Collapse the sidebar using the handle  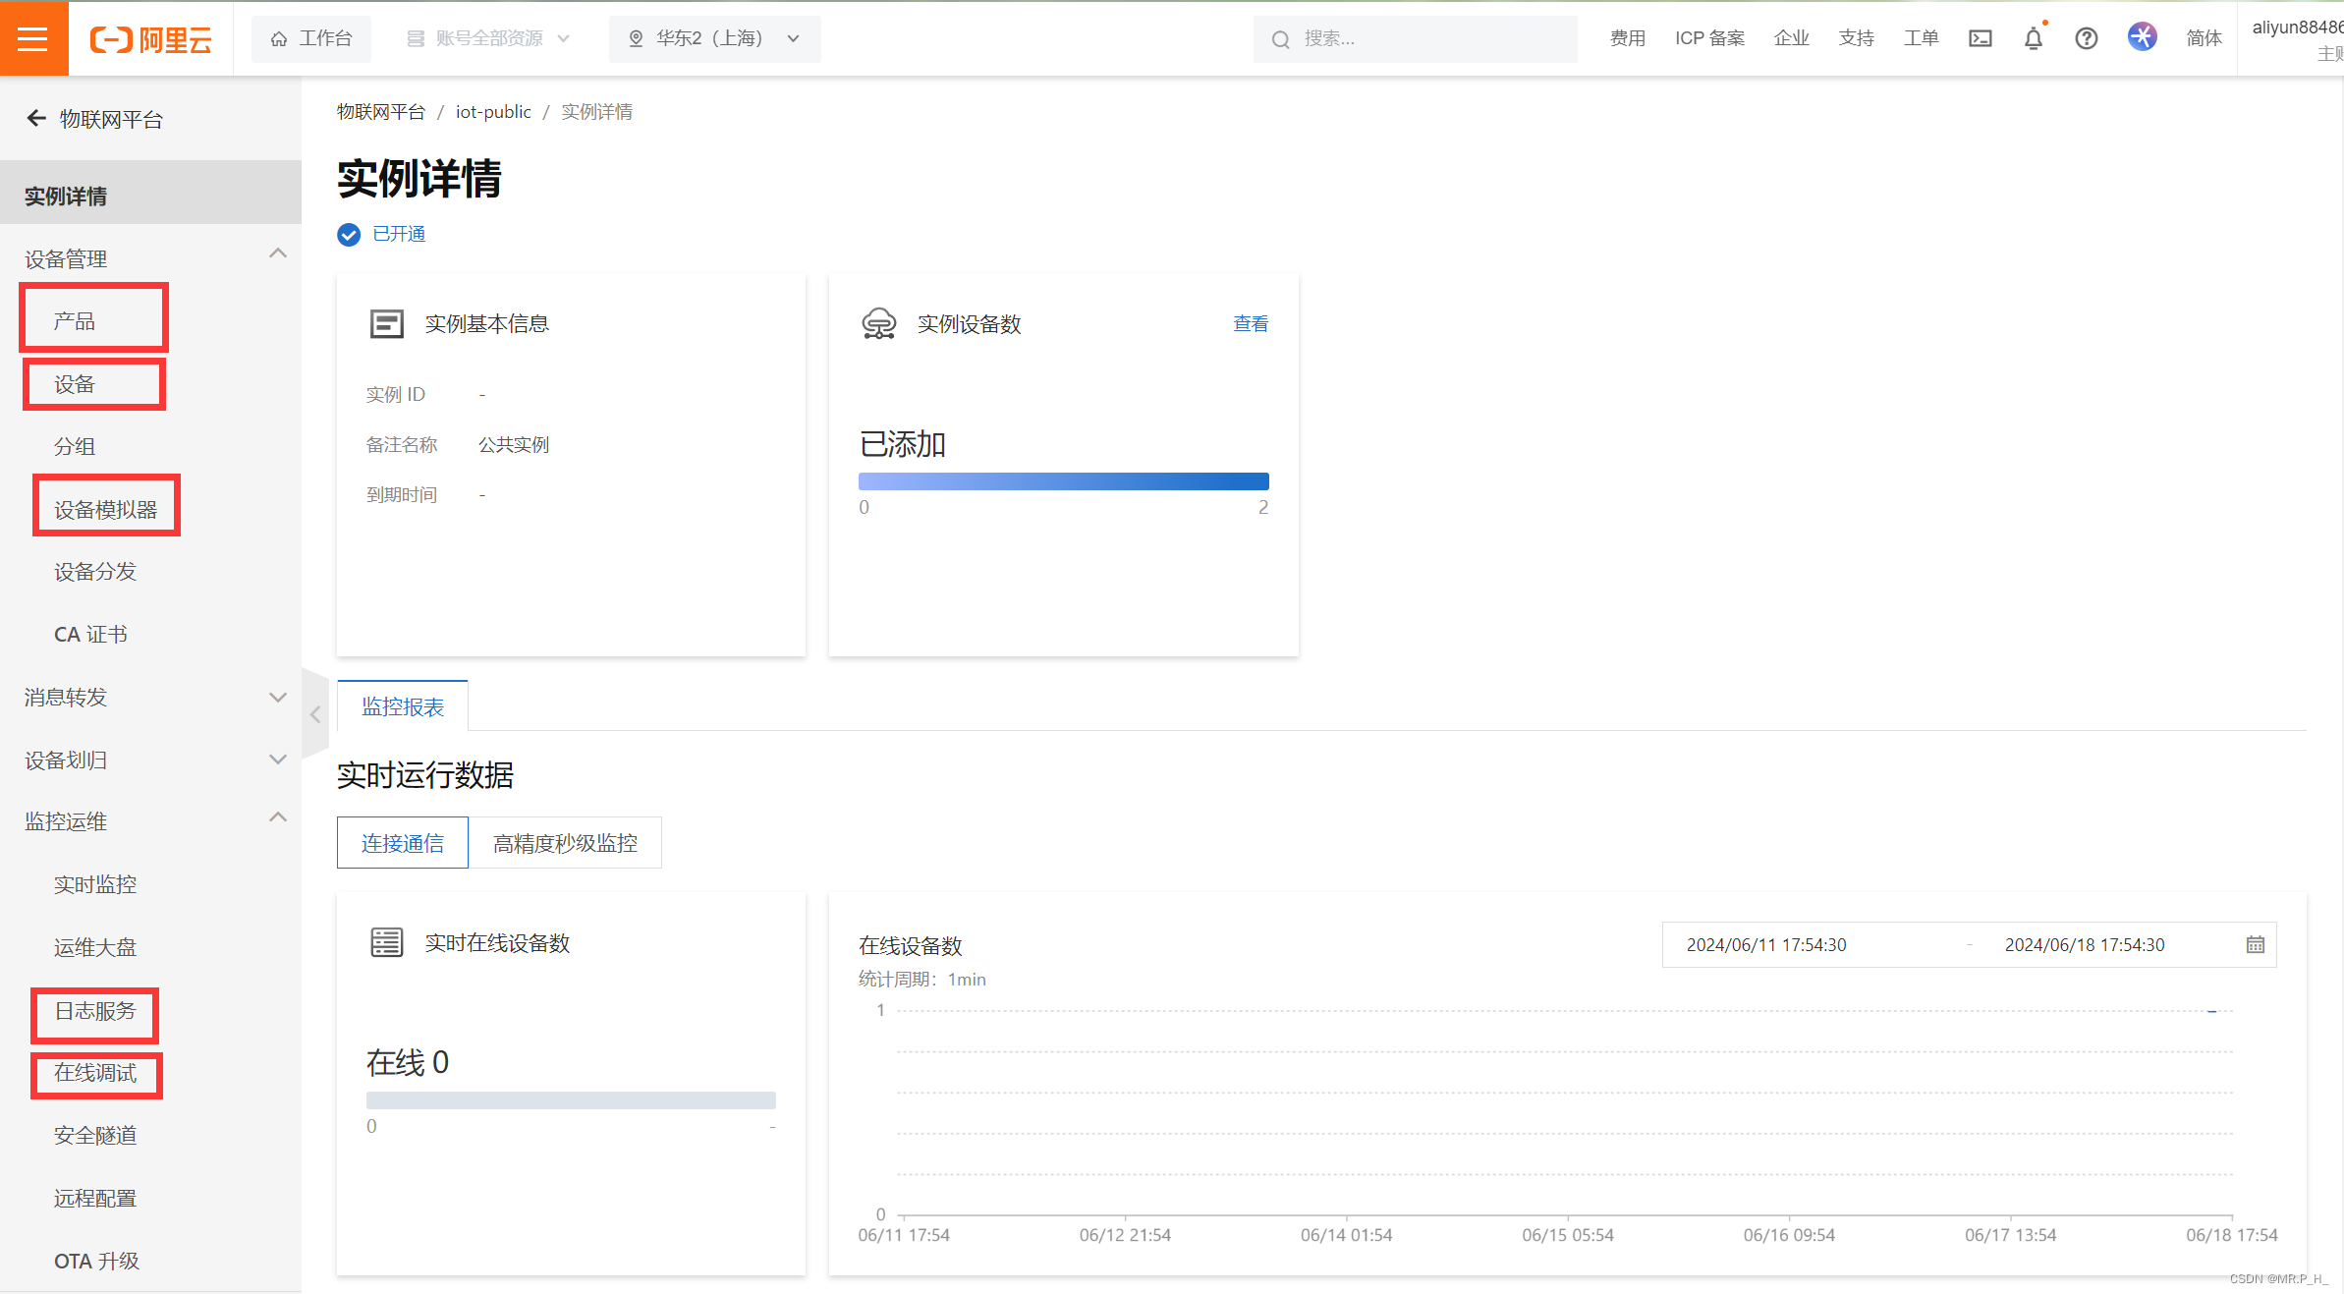point(314,714)
